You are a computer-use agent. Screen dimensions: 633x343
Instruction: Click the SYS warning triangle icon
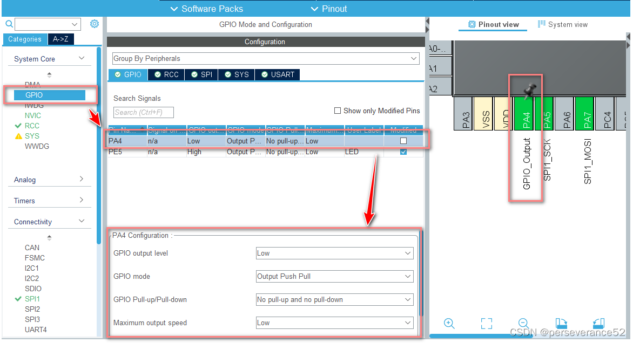(x=18, y=136)
